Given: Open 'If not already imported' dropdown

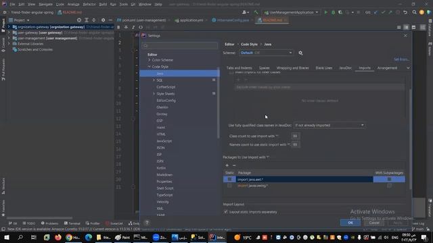Looking at the screenshot, I should pyautogui.click(x=329, y=126).
